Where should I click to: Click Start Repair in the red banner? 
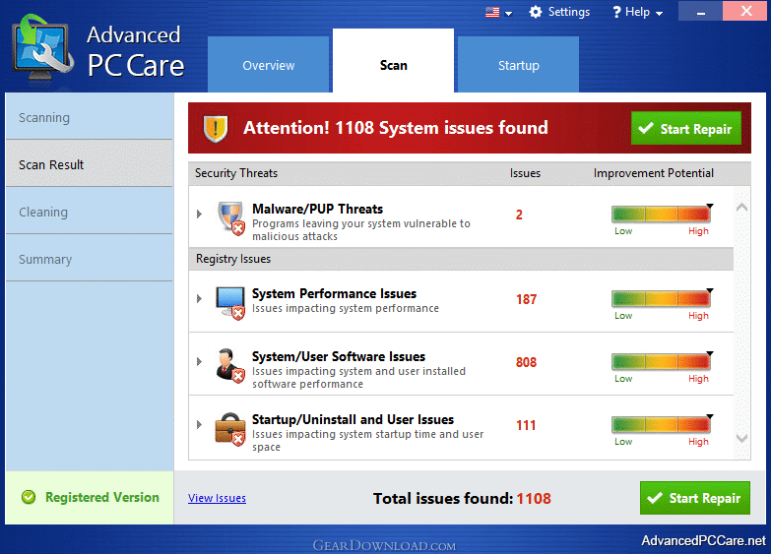[x=686, y=128]
